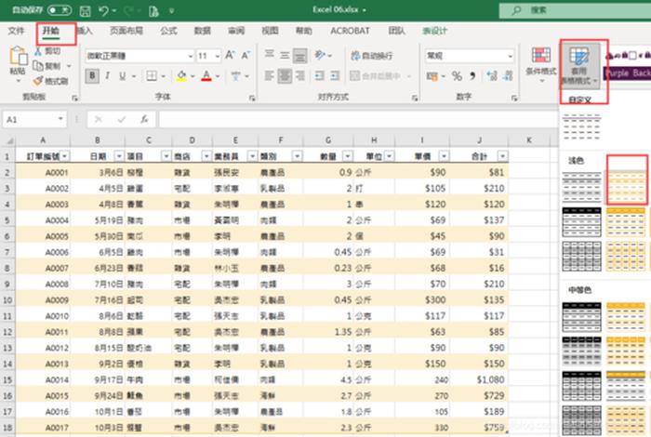
Task: Apply the Purple Back cell style
Action: pyautogui.click(x=628, y=73)
